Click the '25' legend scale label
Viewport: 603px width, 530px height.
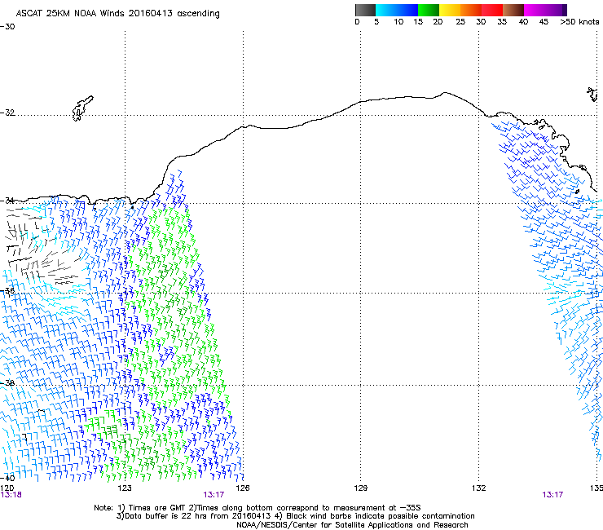460,22
